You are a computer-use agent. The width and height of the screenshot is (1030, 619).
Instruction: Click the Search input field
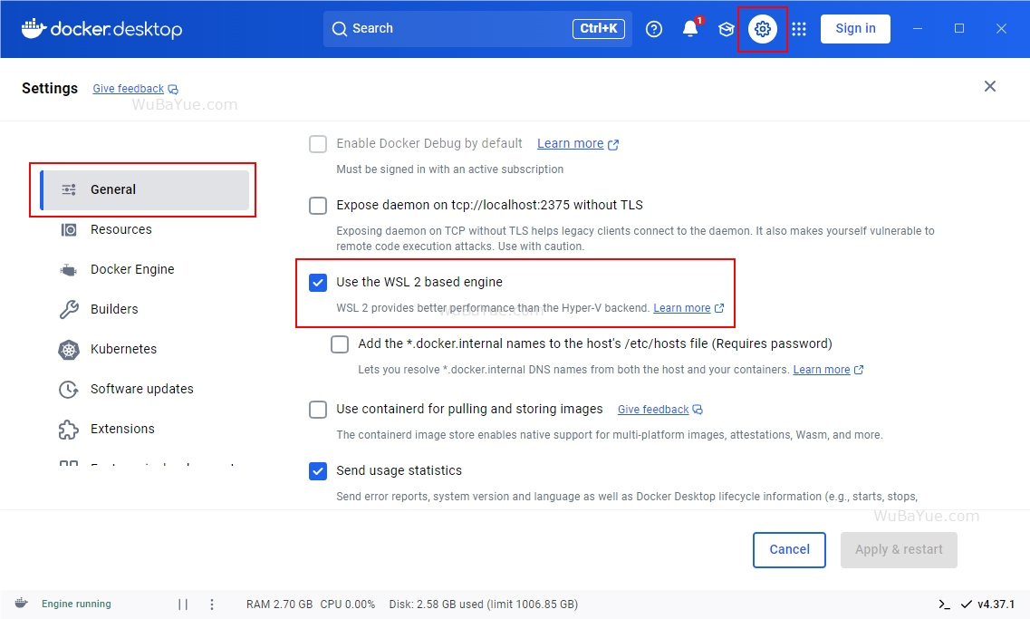click(x=477, y=29)
